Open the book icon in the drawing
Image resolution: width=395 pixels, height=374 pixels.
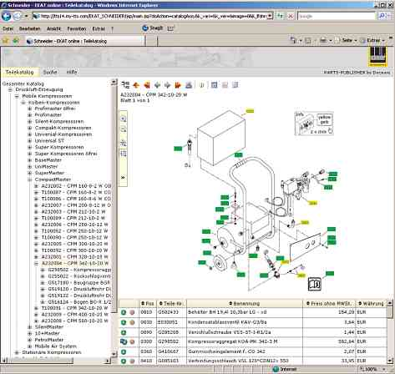tap(315, 284)
